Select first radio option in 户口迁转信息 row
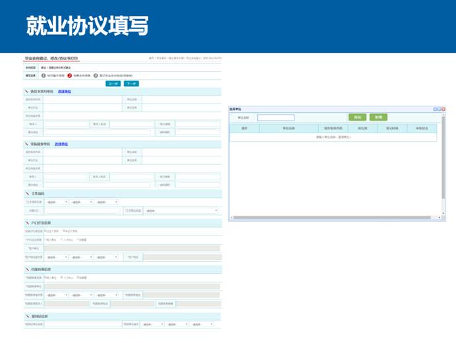Screen dimensions: 456x343 pos(45,232)
